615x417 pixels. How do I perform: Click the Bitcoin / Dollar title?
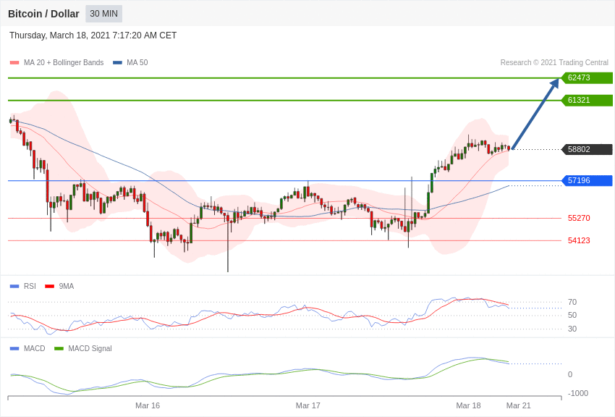pyautogui.click(x=43, y=14)
